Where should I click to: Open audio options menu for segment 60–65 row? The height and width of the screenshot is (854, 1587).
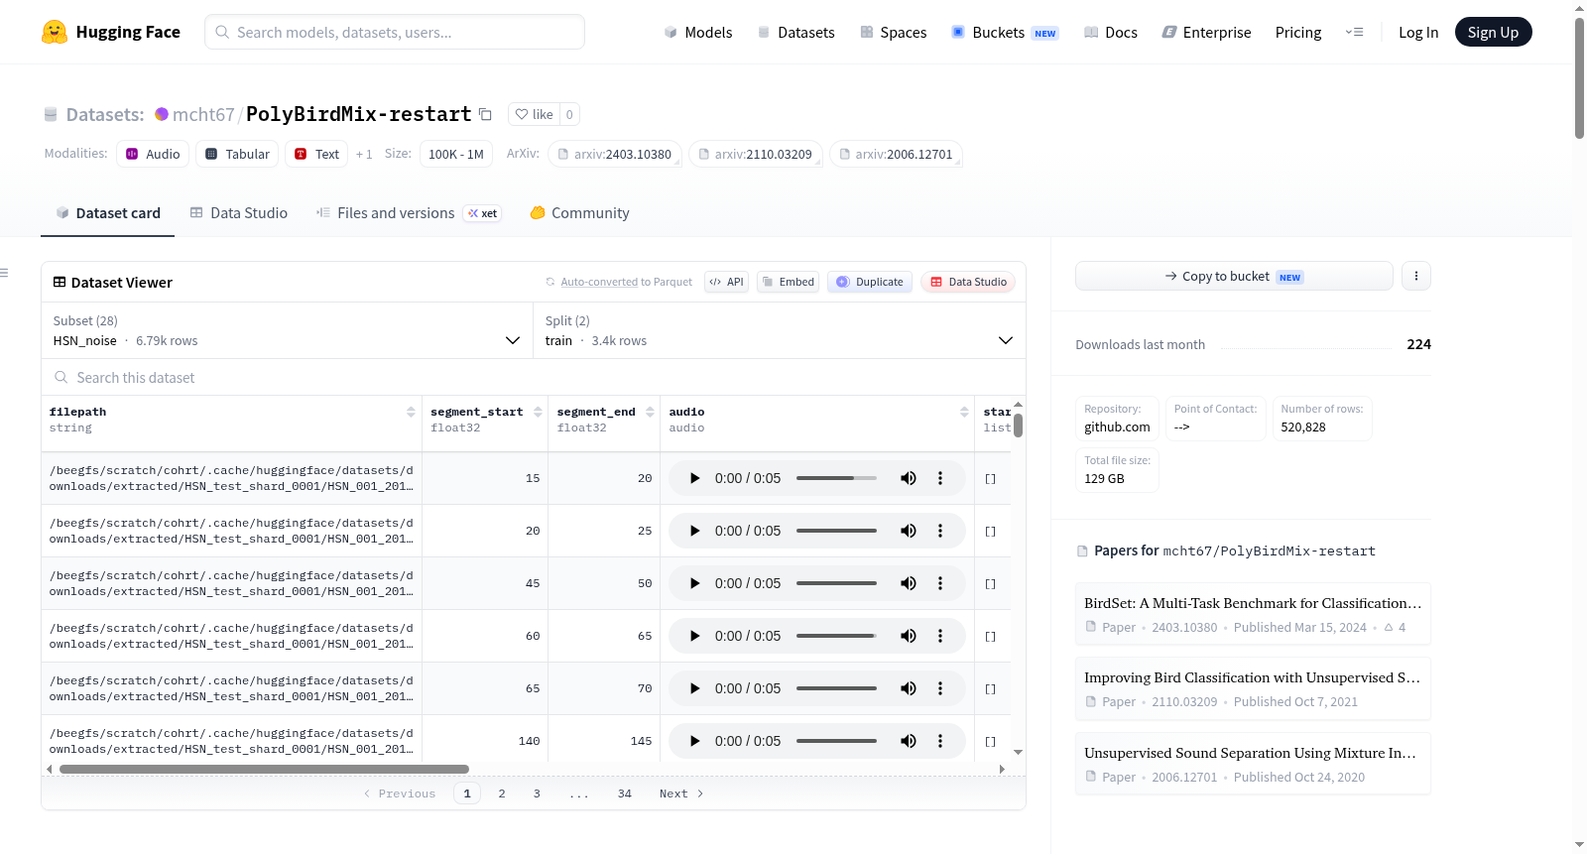pos(940,636)
